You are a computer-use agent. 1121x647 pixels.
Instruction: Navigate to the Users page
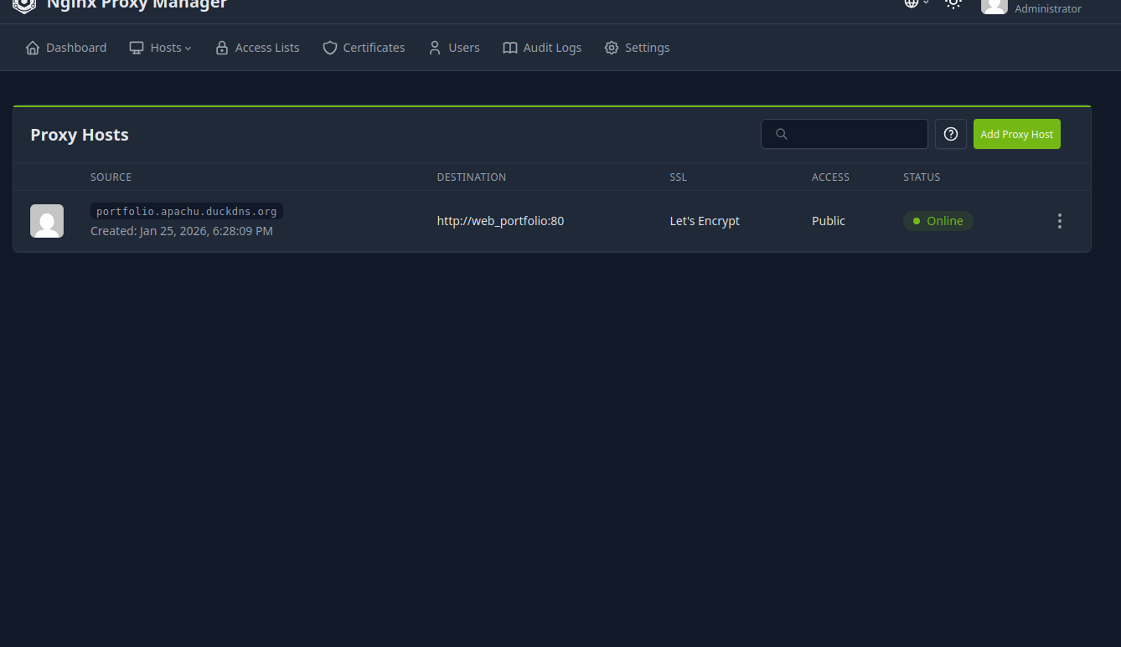pos(454,48)
